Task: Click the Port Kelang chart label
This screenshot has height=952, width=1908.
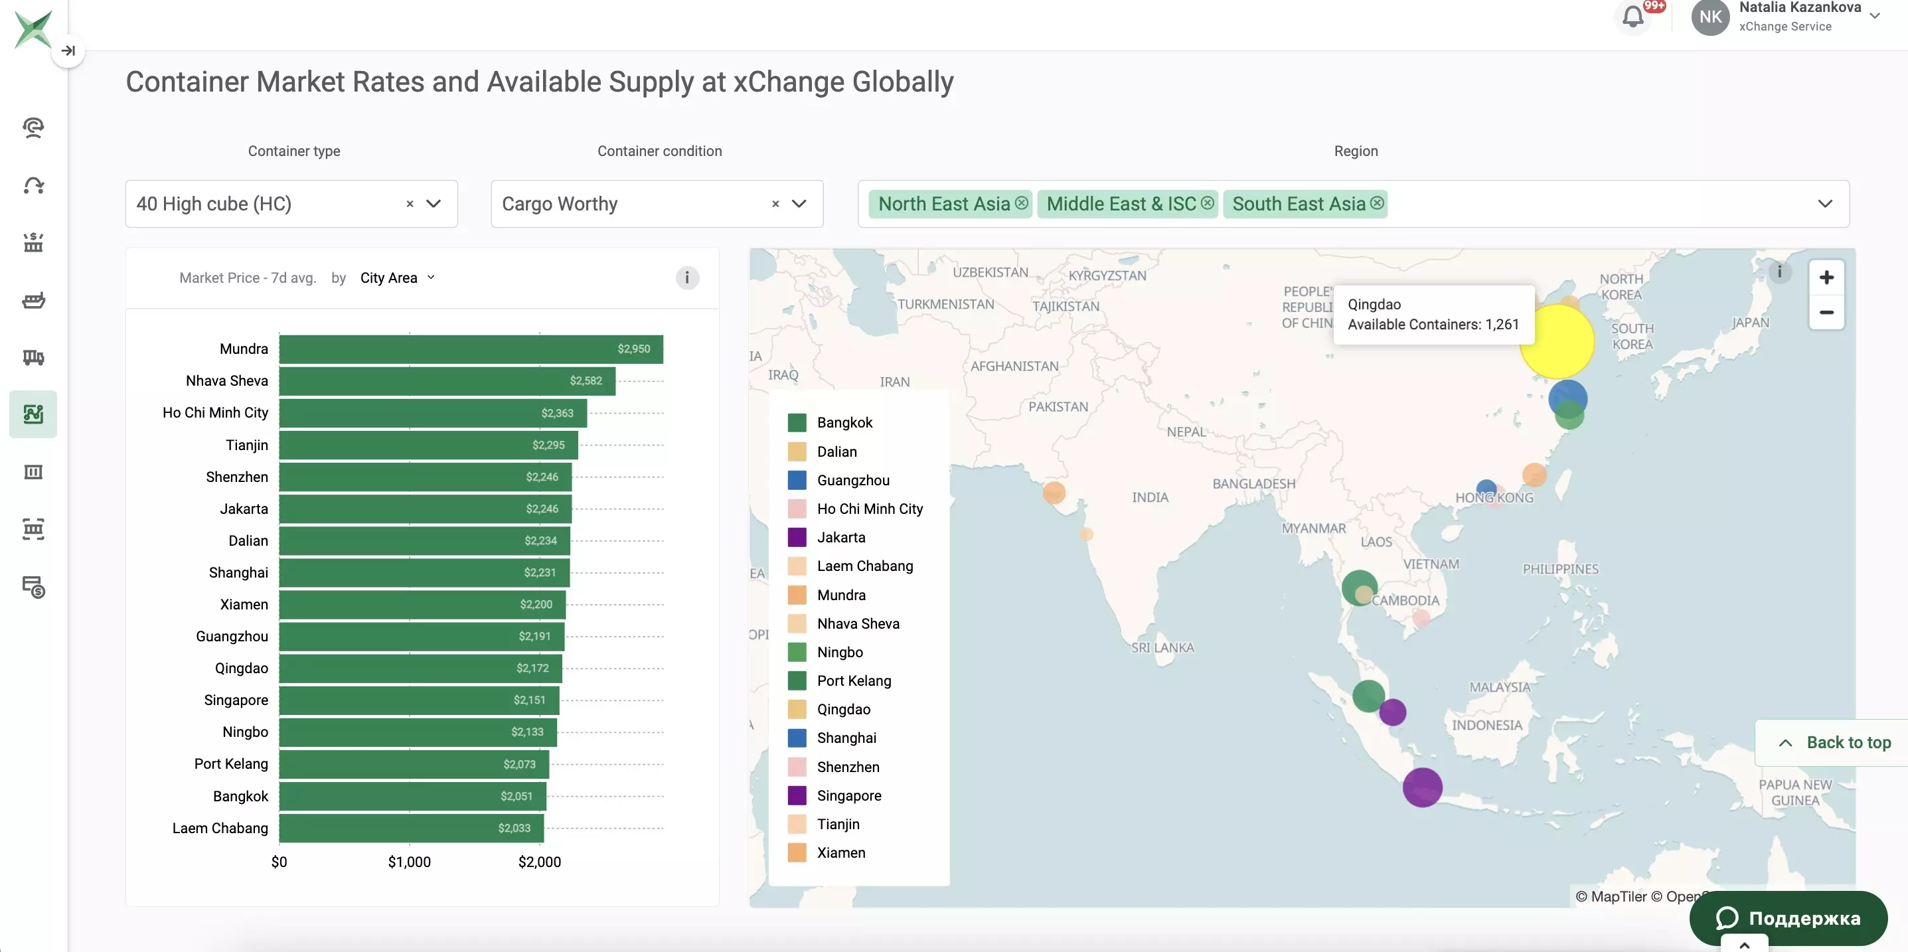Action: (x=231, y=764)
